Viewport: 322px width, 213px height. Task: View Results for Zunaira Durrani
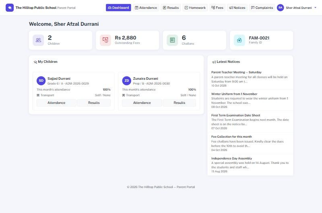click(179, 103)
